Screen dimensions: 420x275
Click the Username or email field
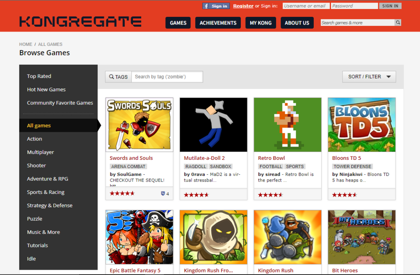click(305, 6)
